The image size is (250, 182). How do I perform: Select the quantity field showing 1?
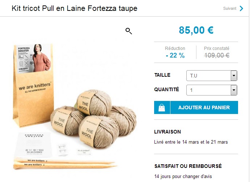click(212, 90)
